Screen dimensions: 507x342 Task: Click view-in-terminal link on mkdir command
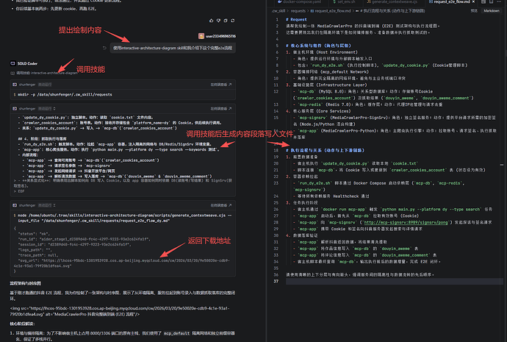pos(219,85)
